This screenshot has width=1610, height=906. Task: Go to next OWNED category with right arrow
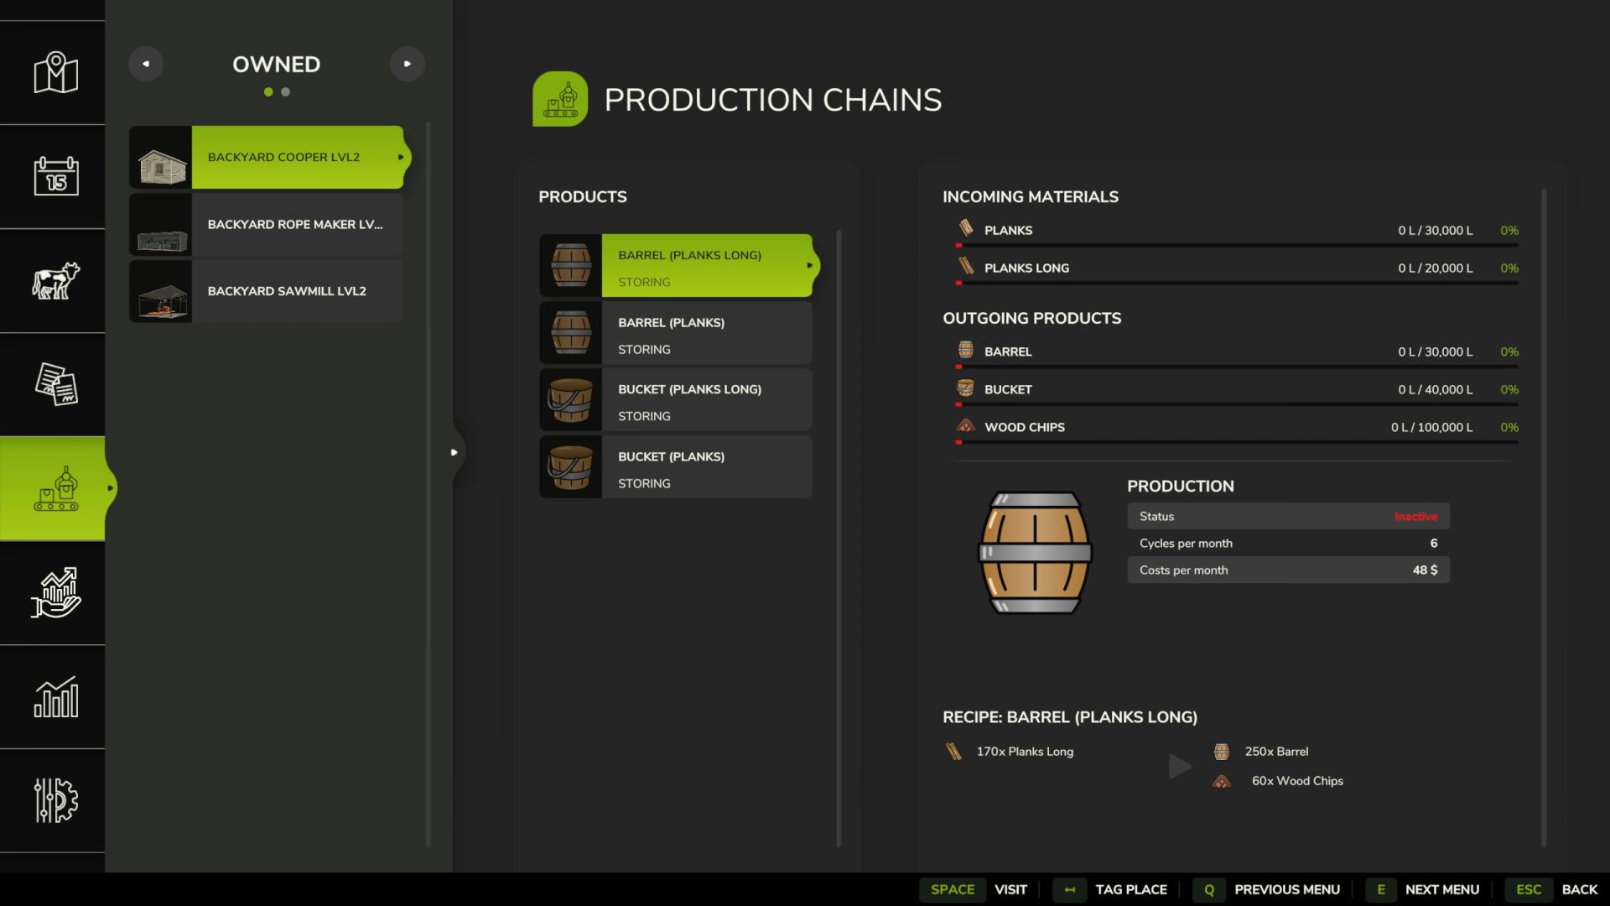408,64
